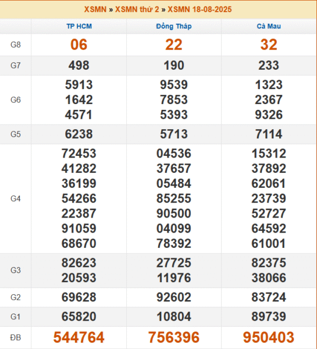317x349 pixels.
Task: Select the G4 prize row label
Action: [16, 198]
